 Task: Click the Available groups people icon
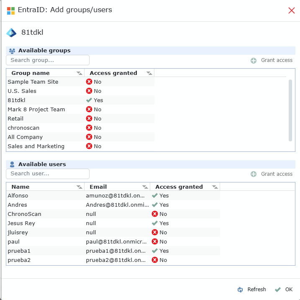(12, 51)
